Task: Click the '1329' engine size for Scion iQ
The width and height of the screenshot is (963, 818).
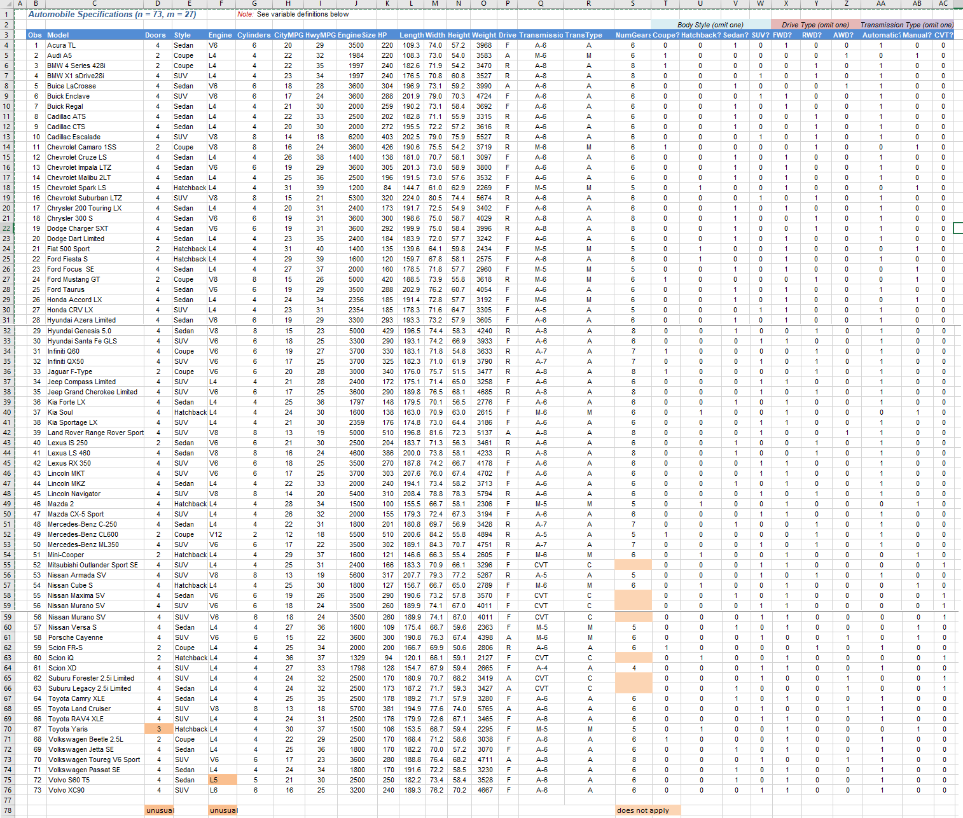Action: 357,658
